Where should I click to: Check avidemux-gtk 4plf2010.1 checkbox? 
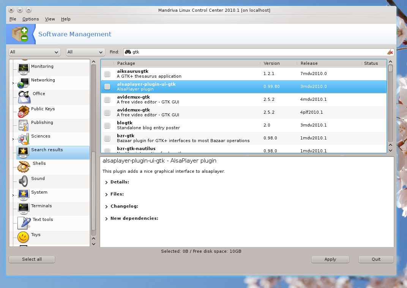click(x=107, y=113)
